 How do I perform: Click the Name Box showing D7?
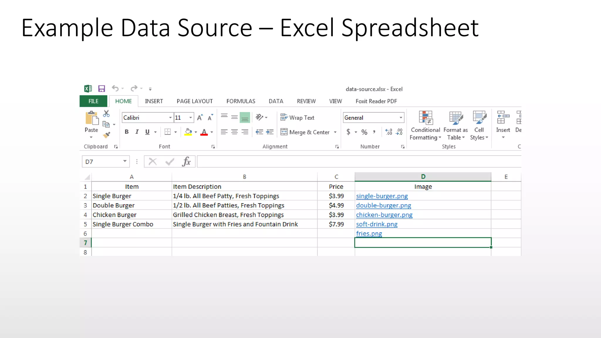(x=106, y=162)
